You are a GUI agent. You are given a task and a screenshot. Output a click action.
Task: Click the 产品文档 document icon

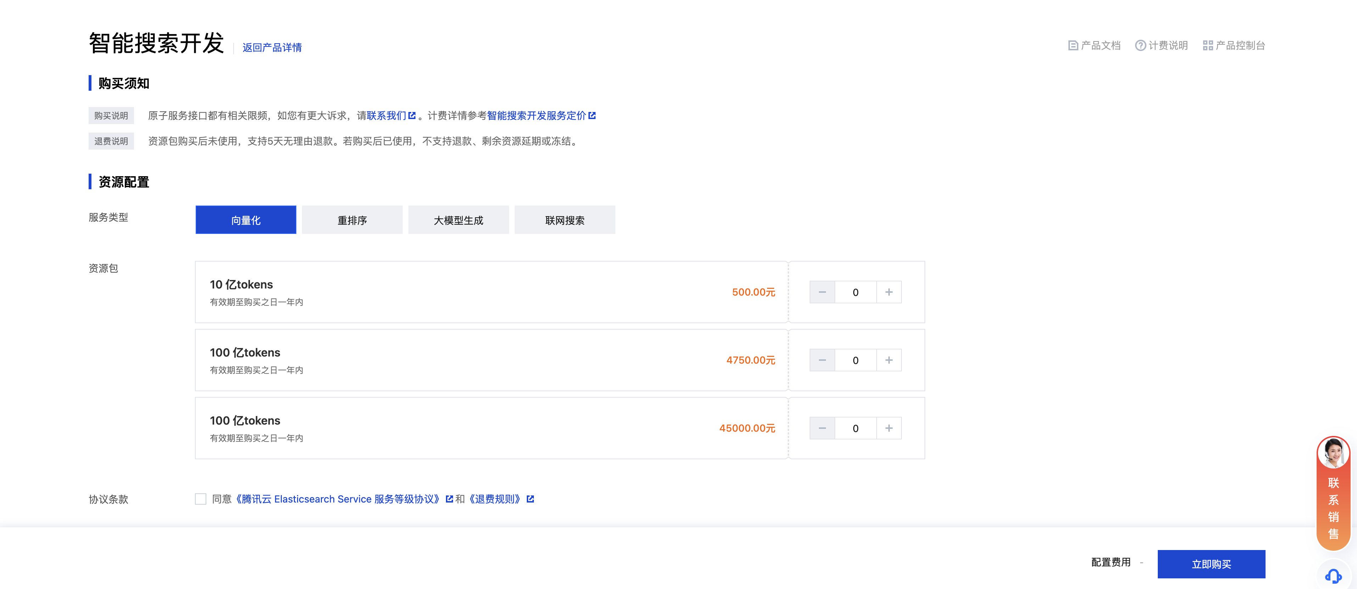point(1073,46)
